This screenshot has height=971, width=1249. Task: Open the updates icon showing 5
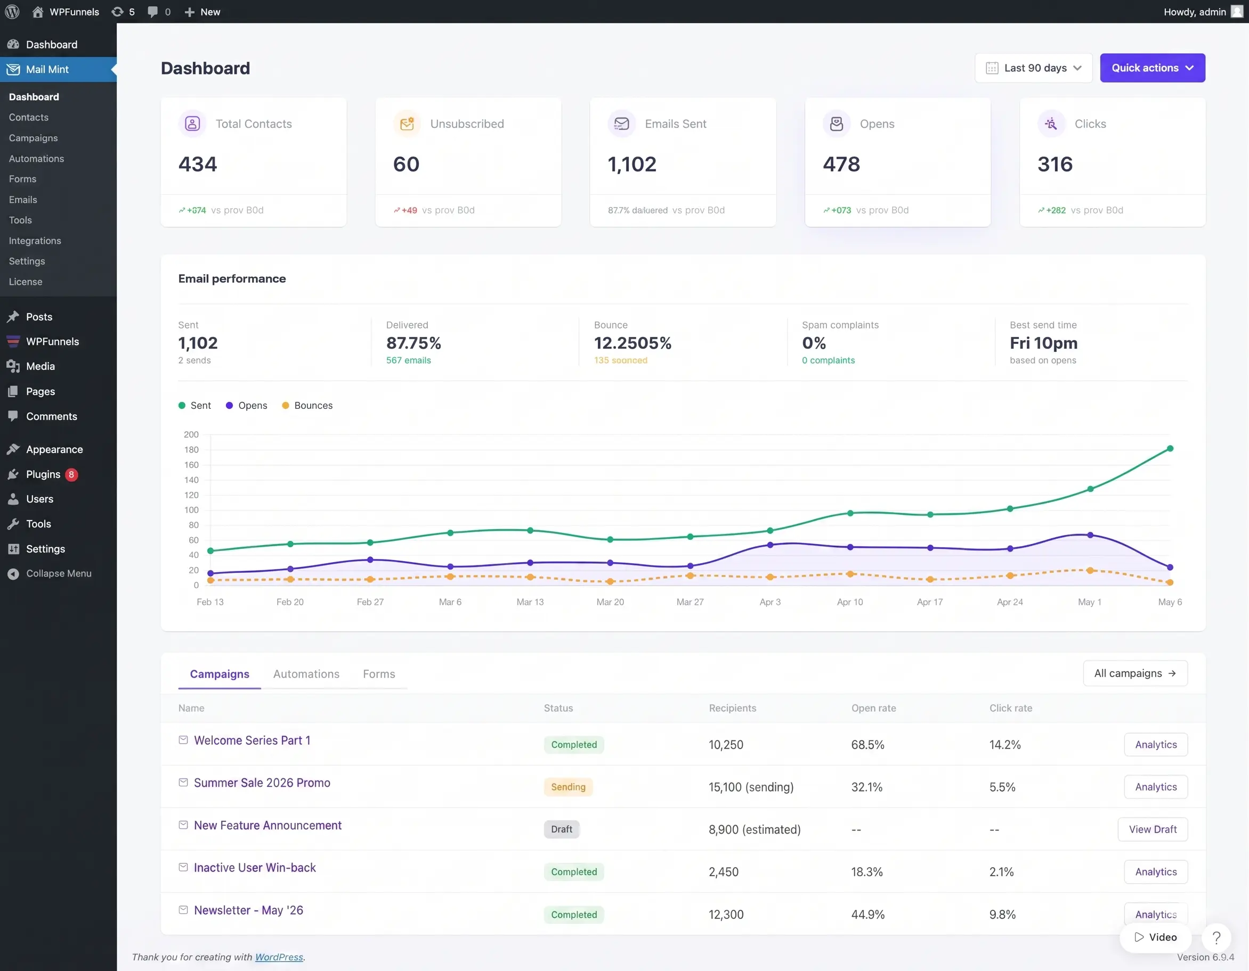click(117, 11)
